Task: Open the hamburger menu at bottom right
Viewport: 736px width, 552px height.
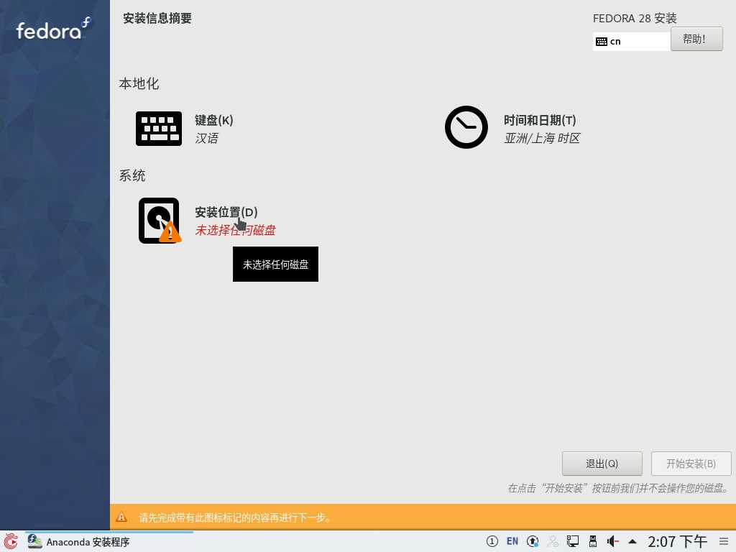Action: [724, 541]
